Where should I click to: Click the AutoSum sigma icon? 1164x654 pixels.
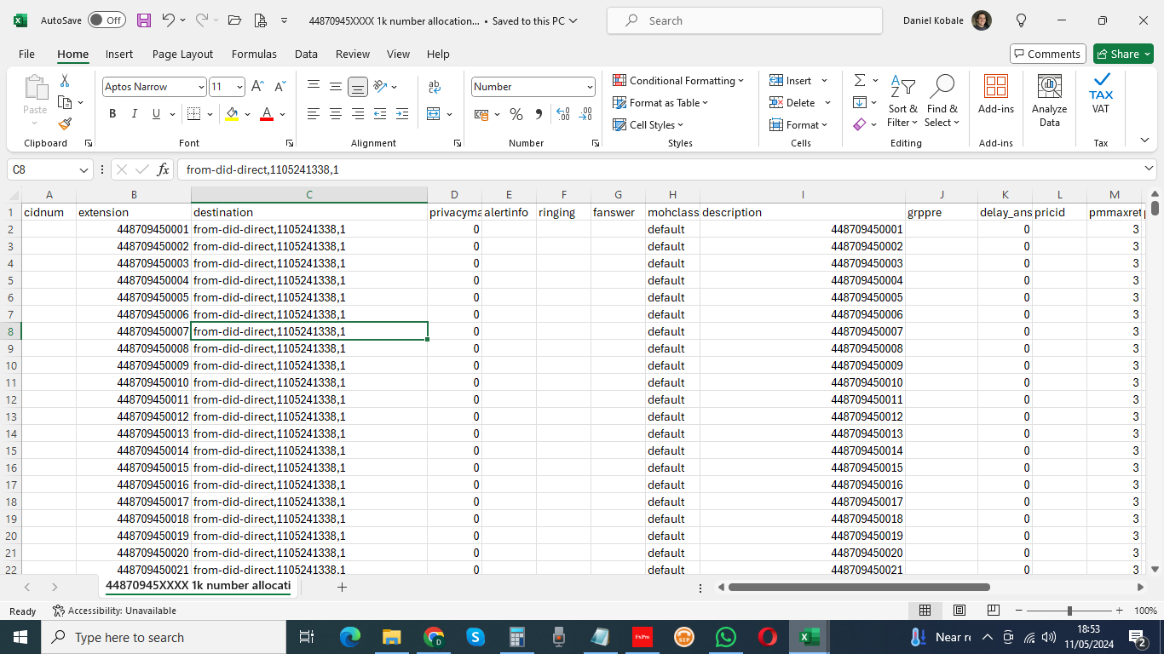coord(858,80)
